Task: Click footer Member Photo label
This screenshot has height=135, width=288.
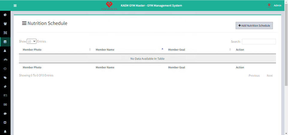Action: pyautogui.click(x=32, y=67)
